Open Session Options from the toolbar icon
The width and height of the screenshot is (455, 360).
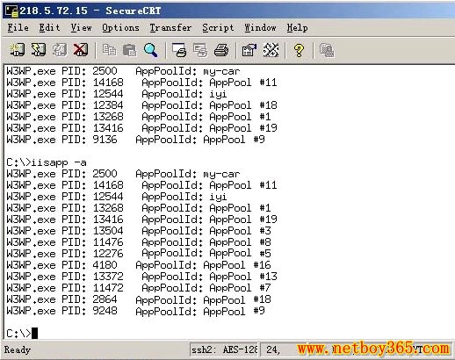249,50
